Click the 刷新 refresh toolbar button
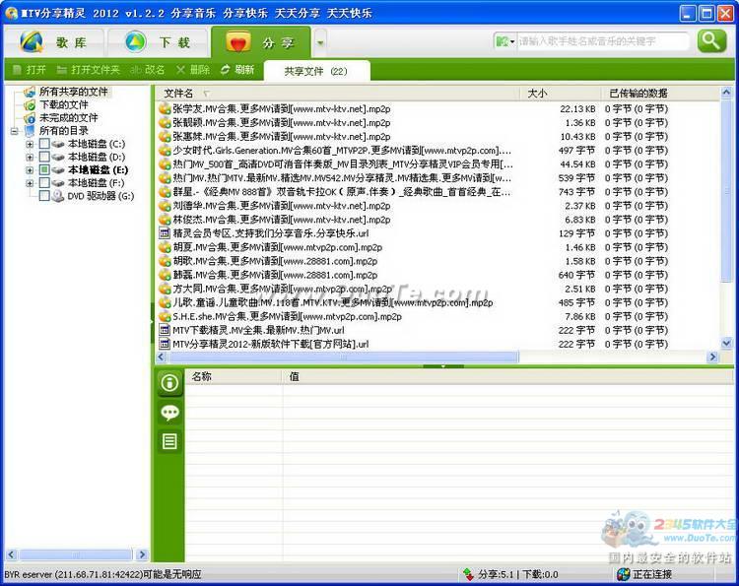The image size is (739, 586). pos(237,70)
